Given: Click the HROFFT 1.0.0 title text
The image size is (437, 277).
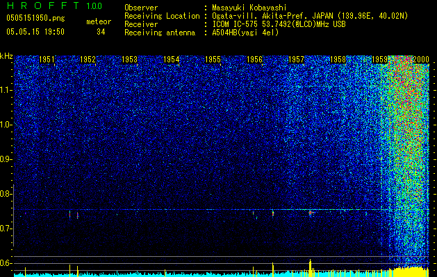Looking at the screenshot, I should [x=54, y=6].
